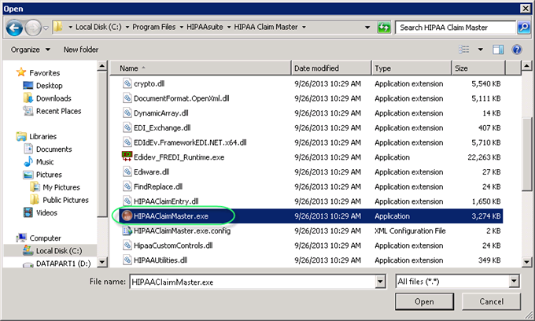This screenshot has width=535, height=321.
Task: Click the search magnifier icon
Action: (x=523, y=28)
